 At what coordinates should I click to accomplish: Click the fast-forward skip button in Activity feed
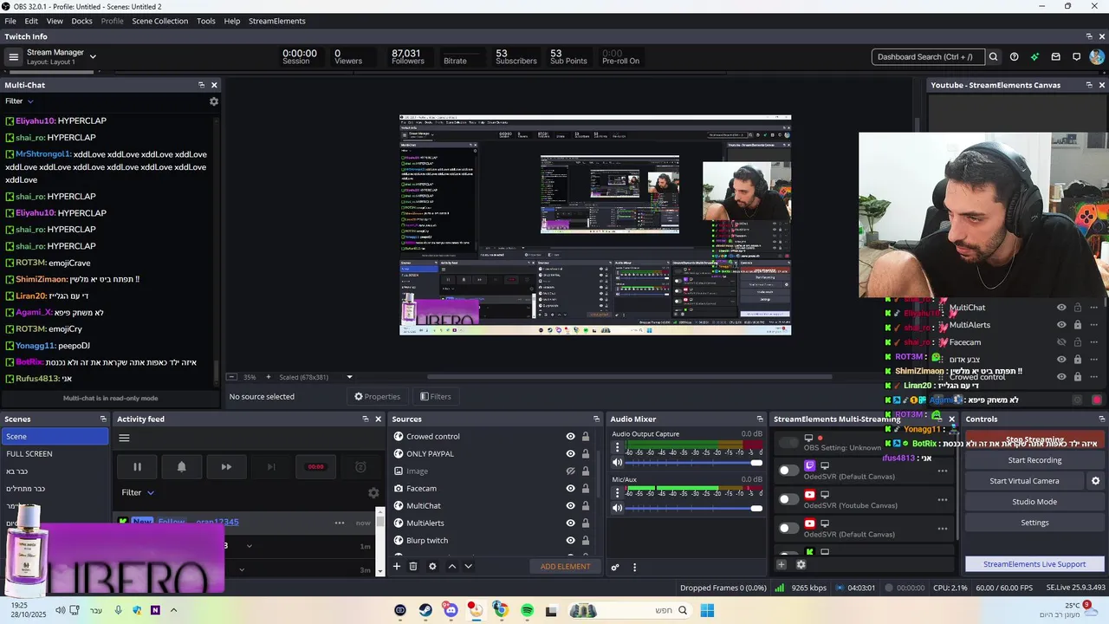(226, 466)
